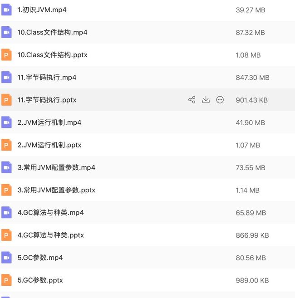Click the 989.00 KB size value

pos(252,280)
